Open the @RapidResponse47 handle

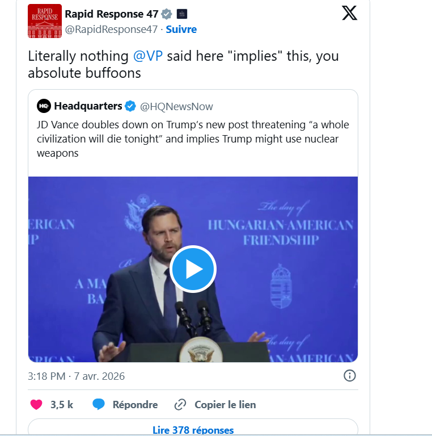111,29
